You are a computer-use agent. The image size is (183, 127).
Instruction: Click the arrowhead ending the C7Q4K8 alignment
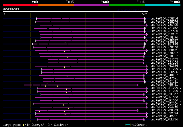(x=144, y=47)
